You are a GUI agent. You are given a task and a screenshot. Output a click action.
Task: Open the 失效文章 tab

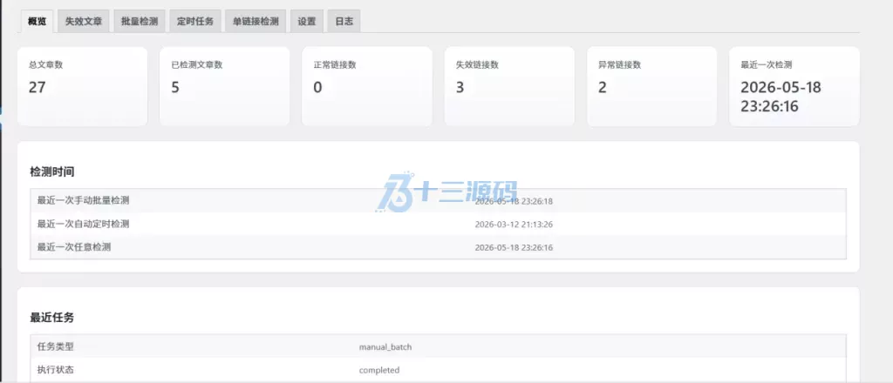click(x=83, y=22)
